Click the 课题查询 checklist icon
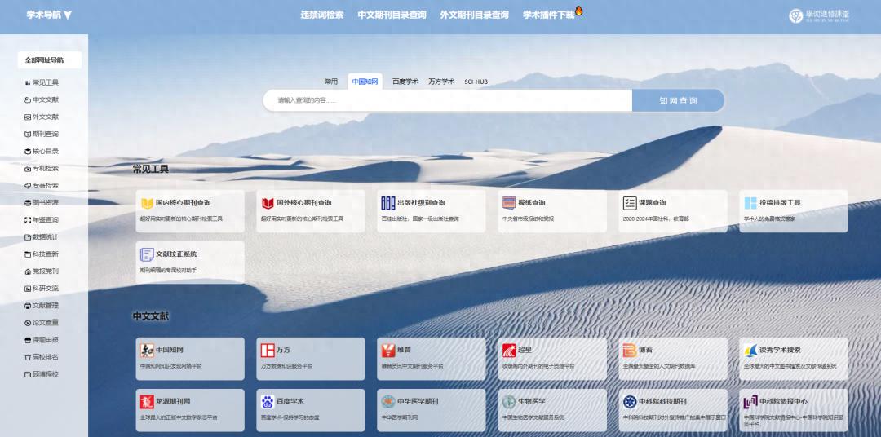Viewport: 881px width, 437px height. (630, 203)
